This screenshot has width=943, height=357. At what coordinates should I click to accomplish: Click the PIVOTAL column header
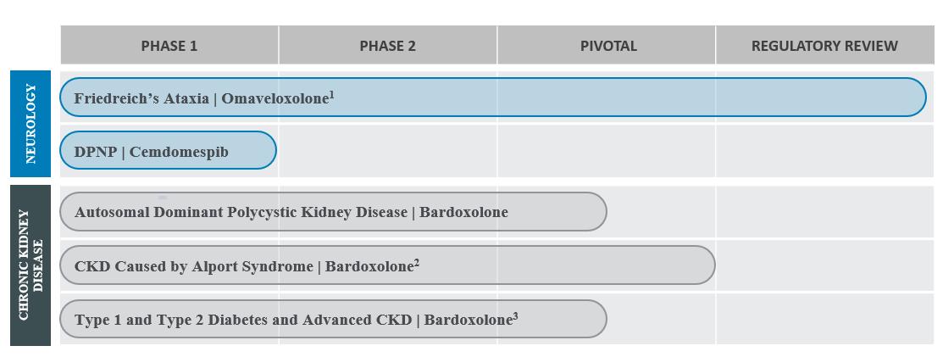tap(607, 46)
